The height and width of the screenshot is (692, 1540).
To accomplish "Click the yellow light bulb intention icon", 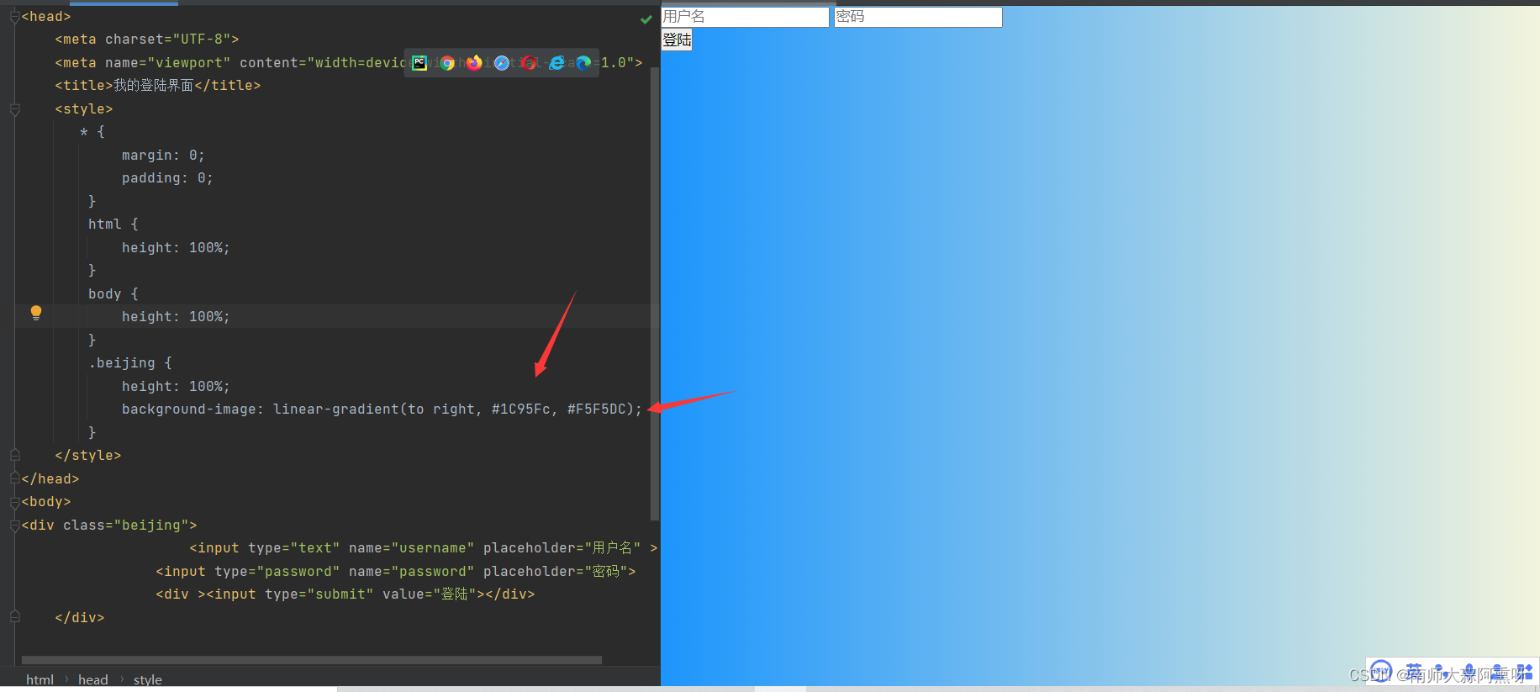I will point(36,313).
